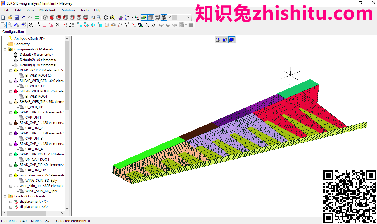The width and height of the screenshot is (377, 224).
Task: Toggle the shaded gray cube display mode
Action: (151, 17)
